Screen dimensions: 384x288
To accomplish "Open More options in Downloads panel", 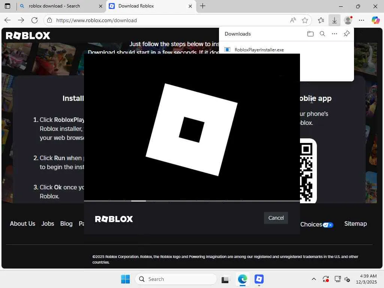I will [x=334, y=34].
